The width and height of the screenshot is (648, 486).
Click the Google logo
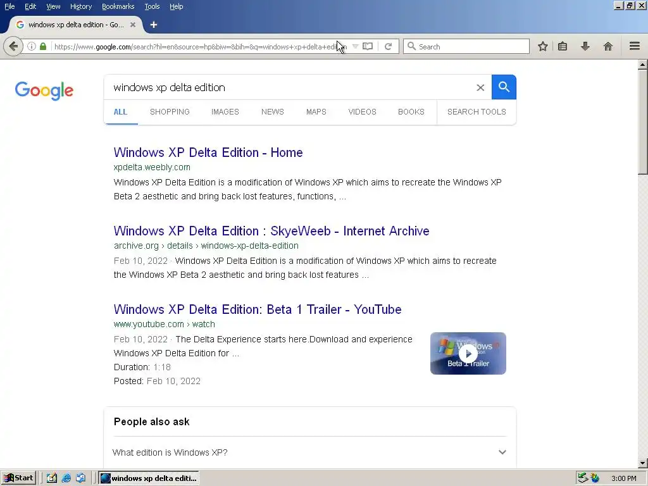pos(44,90)
